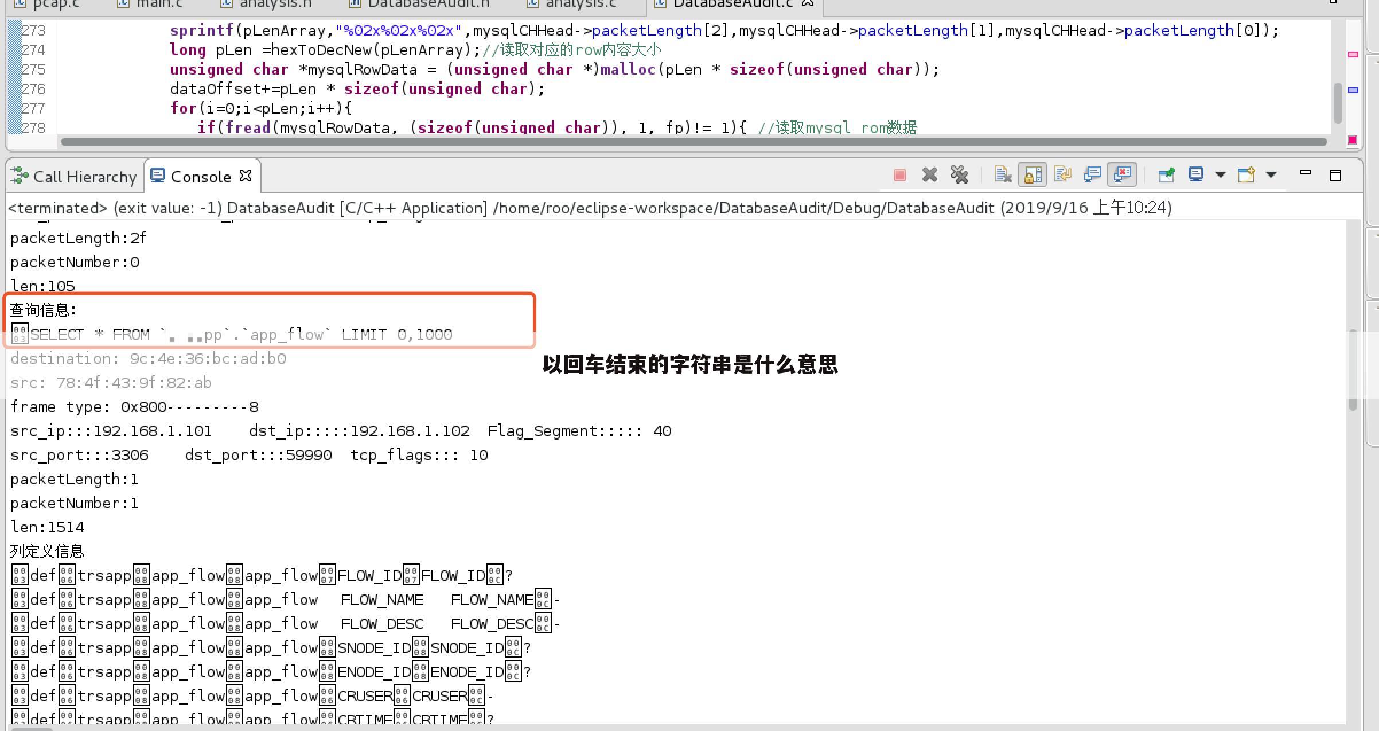The image size is (1379, 731).
Task: Click the 'packetNumber:0' console line
Action: tap(75, 262)
